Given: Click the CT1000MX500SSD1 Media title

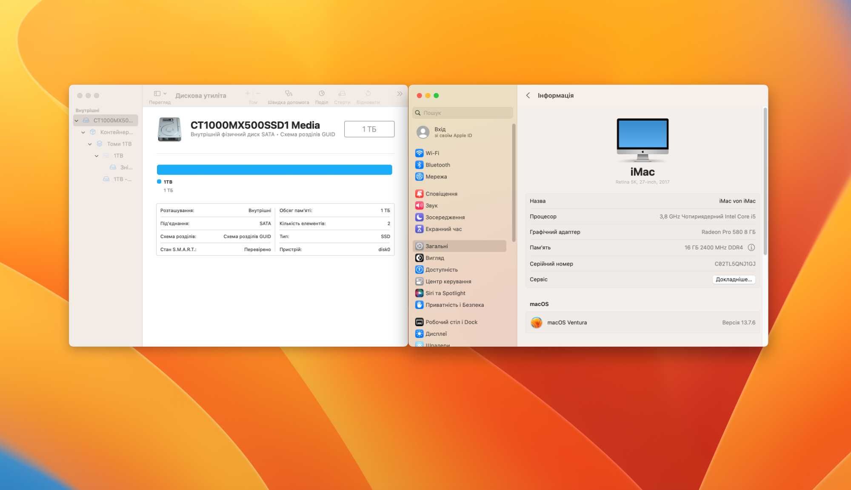Looking at the screenshot, I should pos(255,125).
